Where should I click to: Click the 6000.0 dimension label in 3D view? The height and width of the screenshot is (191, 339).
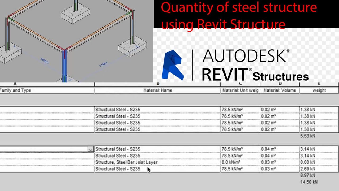pyautogui.click(x=44, y=61)
